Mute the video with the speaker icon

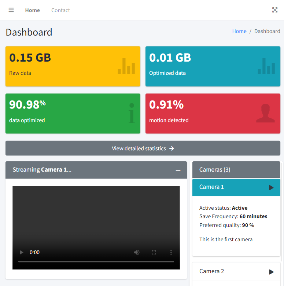[x=137, y=252]
